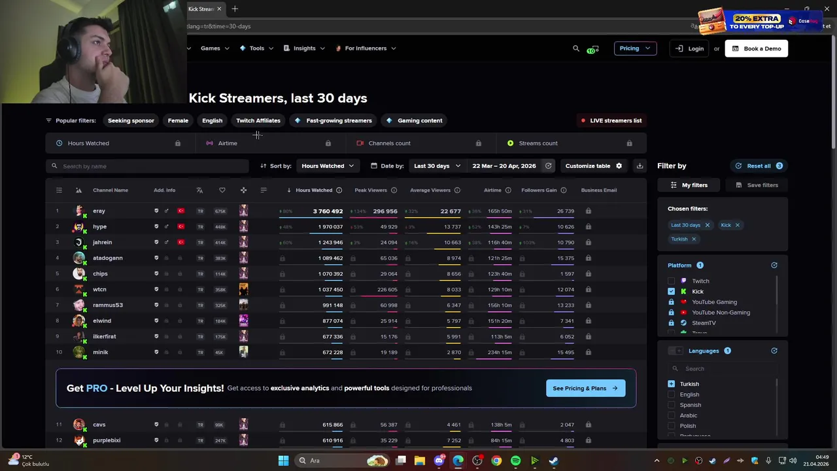Click the info icon next to Average Viewers column
837x471 pixels.
click(457, 190)
